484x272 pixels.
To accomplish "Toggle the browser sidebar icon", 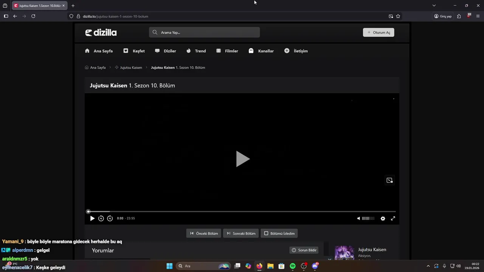I will pyautogui.click(x=6, y=16).
